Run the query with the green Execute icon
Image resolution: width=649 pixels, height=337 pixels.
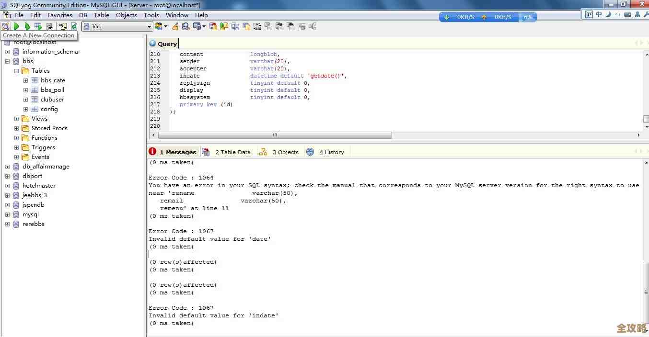(17, 26)
